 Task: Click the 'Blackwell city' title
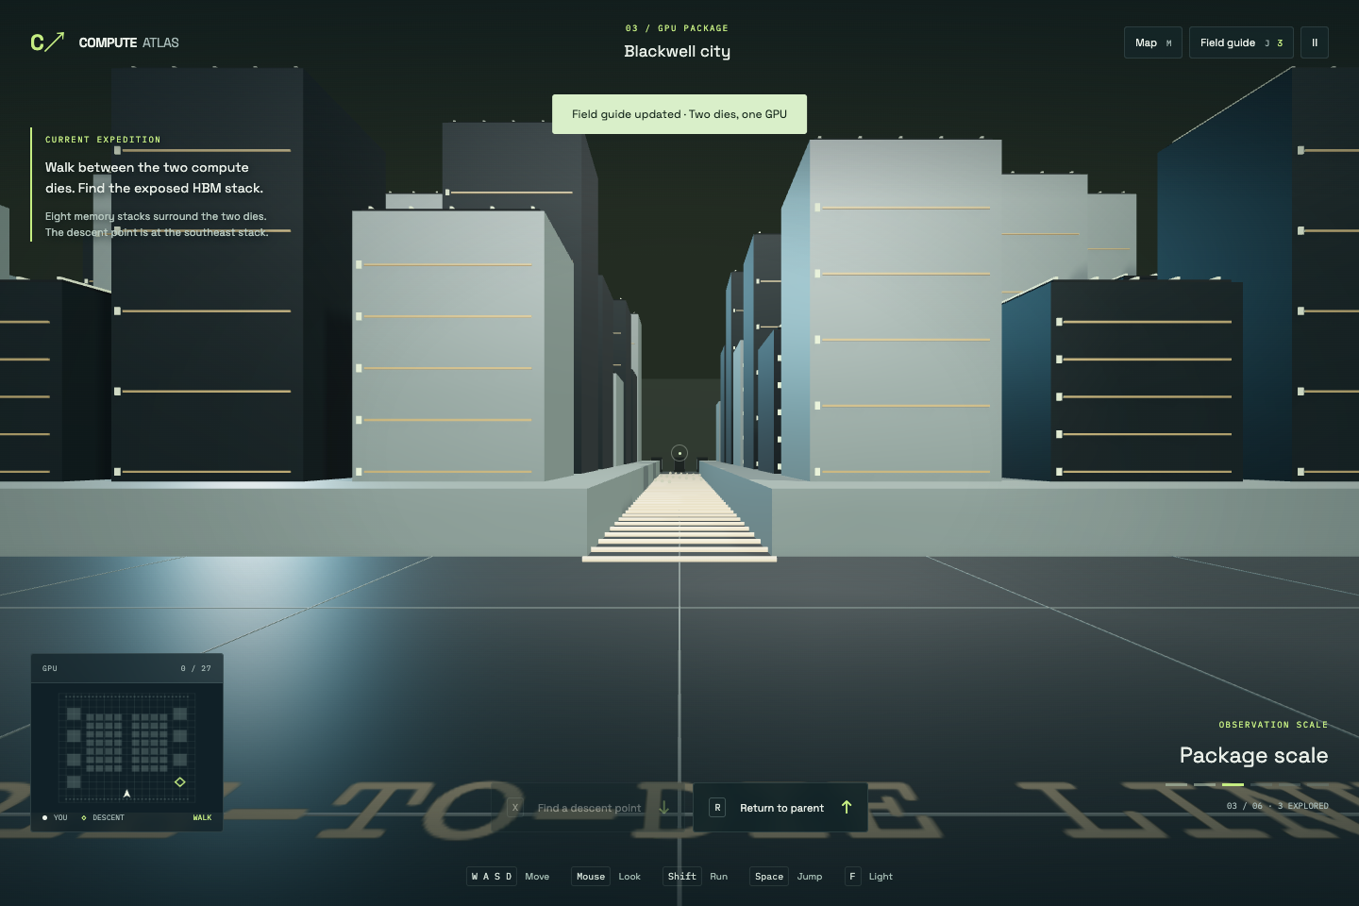pyautogui.click(x=678, y=52)
